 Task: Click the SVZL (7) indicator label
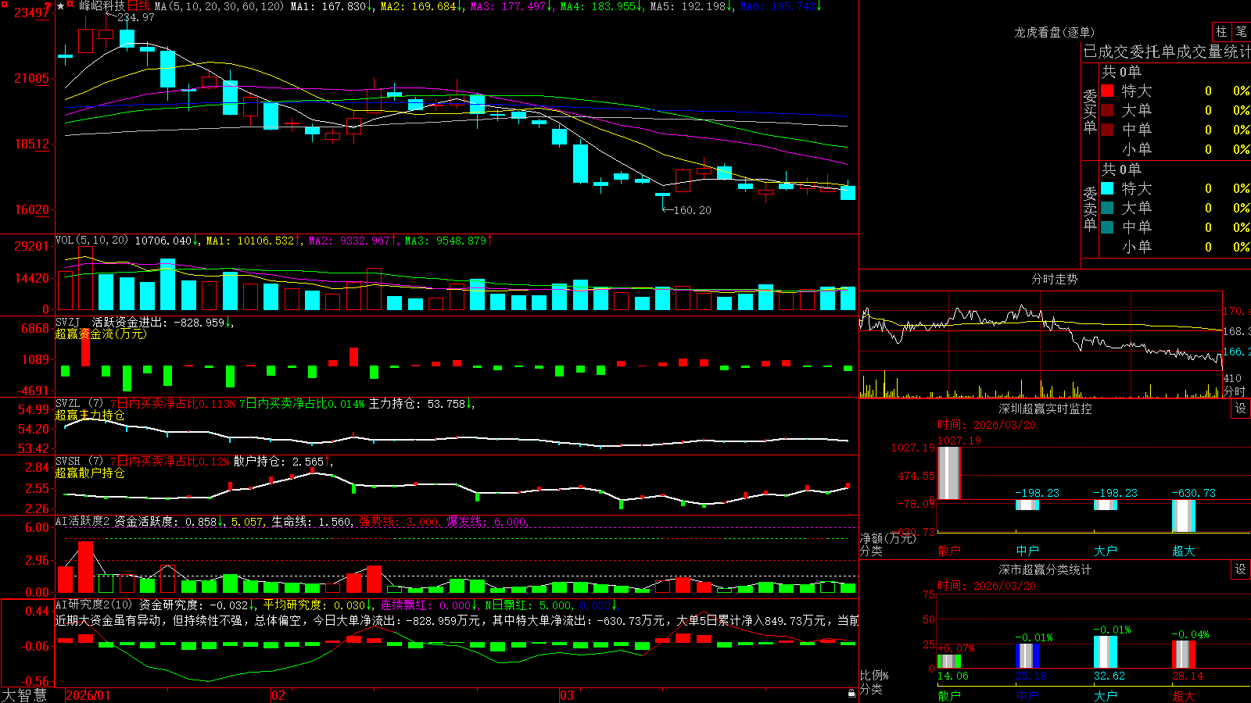80,404
